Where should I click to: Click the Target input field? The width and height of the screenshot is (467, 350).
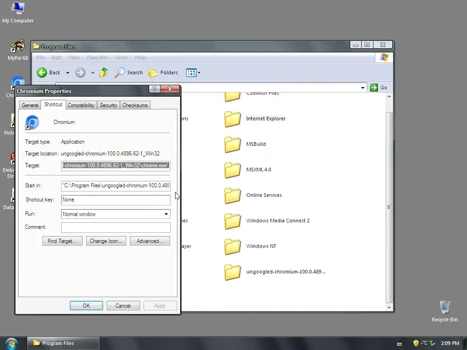pos(115,165)
